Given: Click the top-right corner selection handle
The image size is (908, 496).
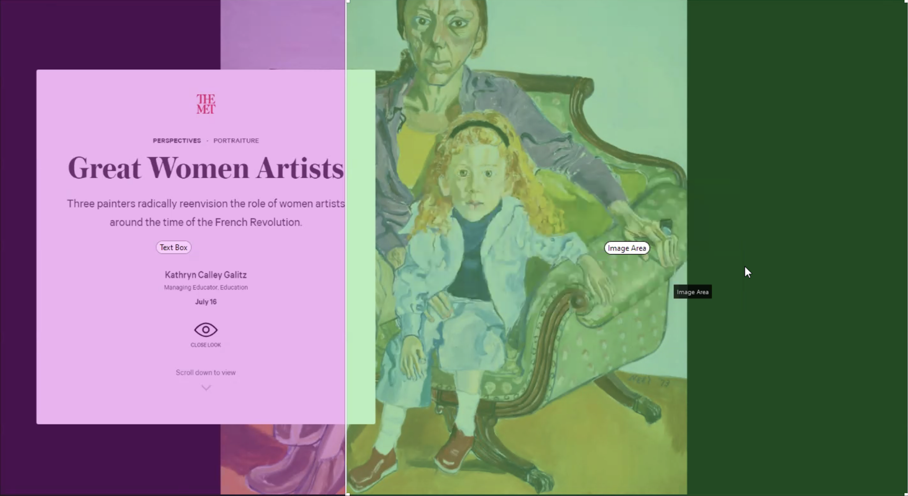Looking at the screenshot, I should click(906, 2).
